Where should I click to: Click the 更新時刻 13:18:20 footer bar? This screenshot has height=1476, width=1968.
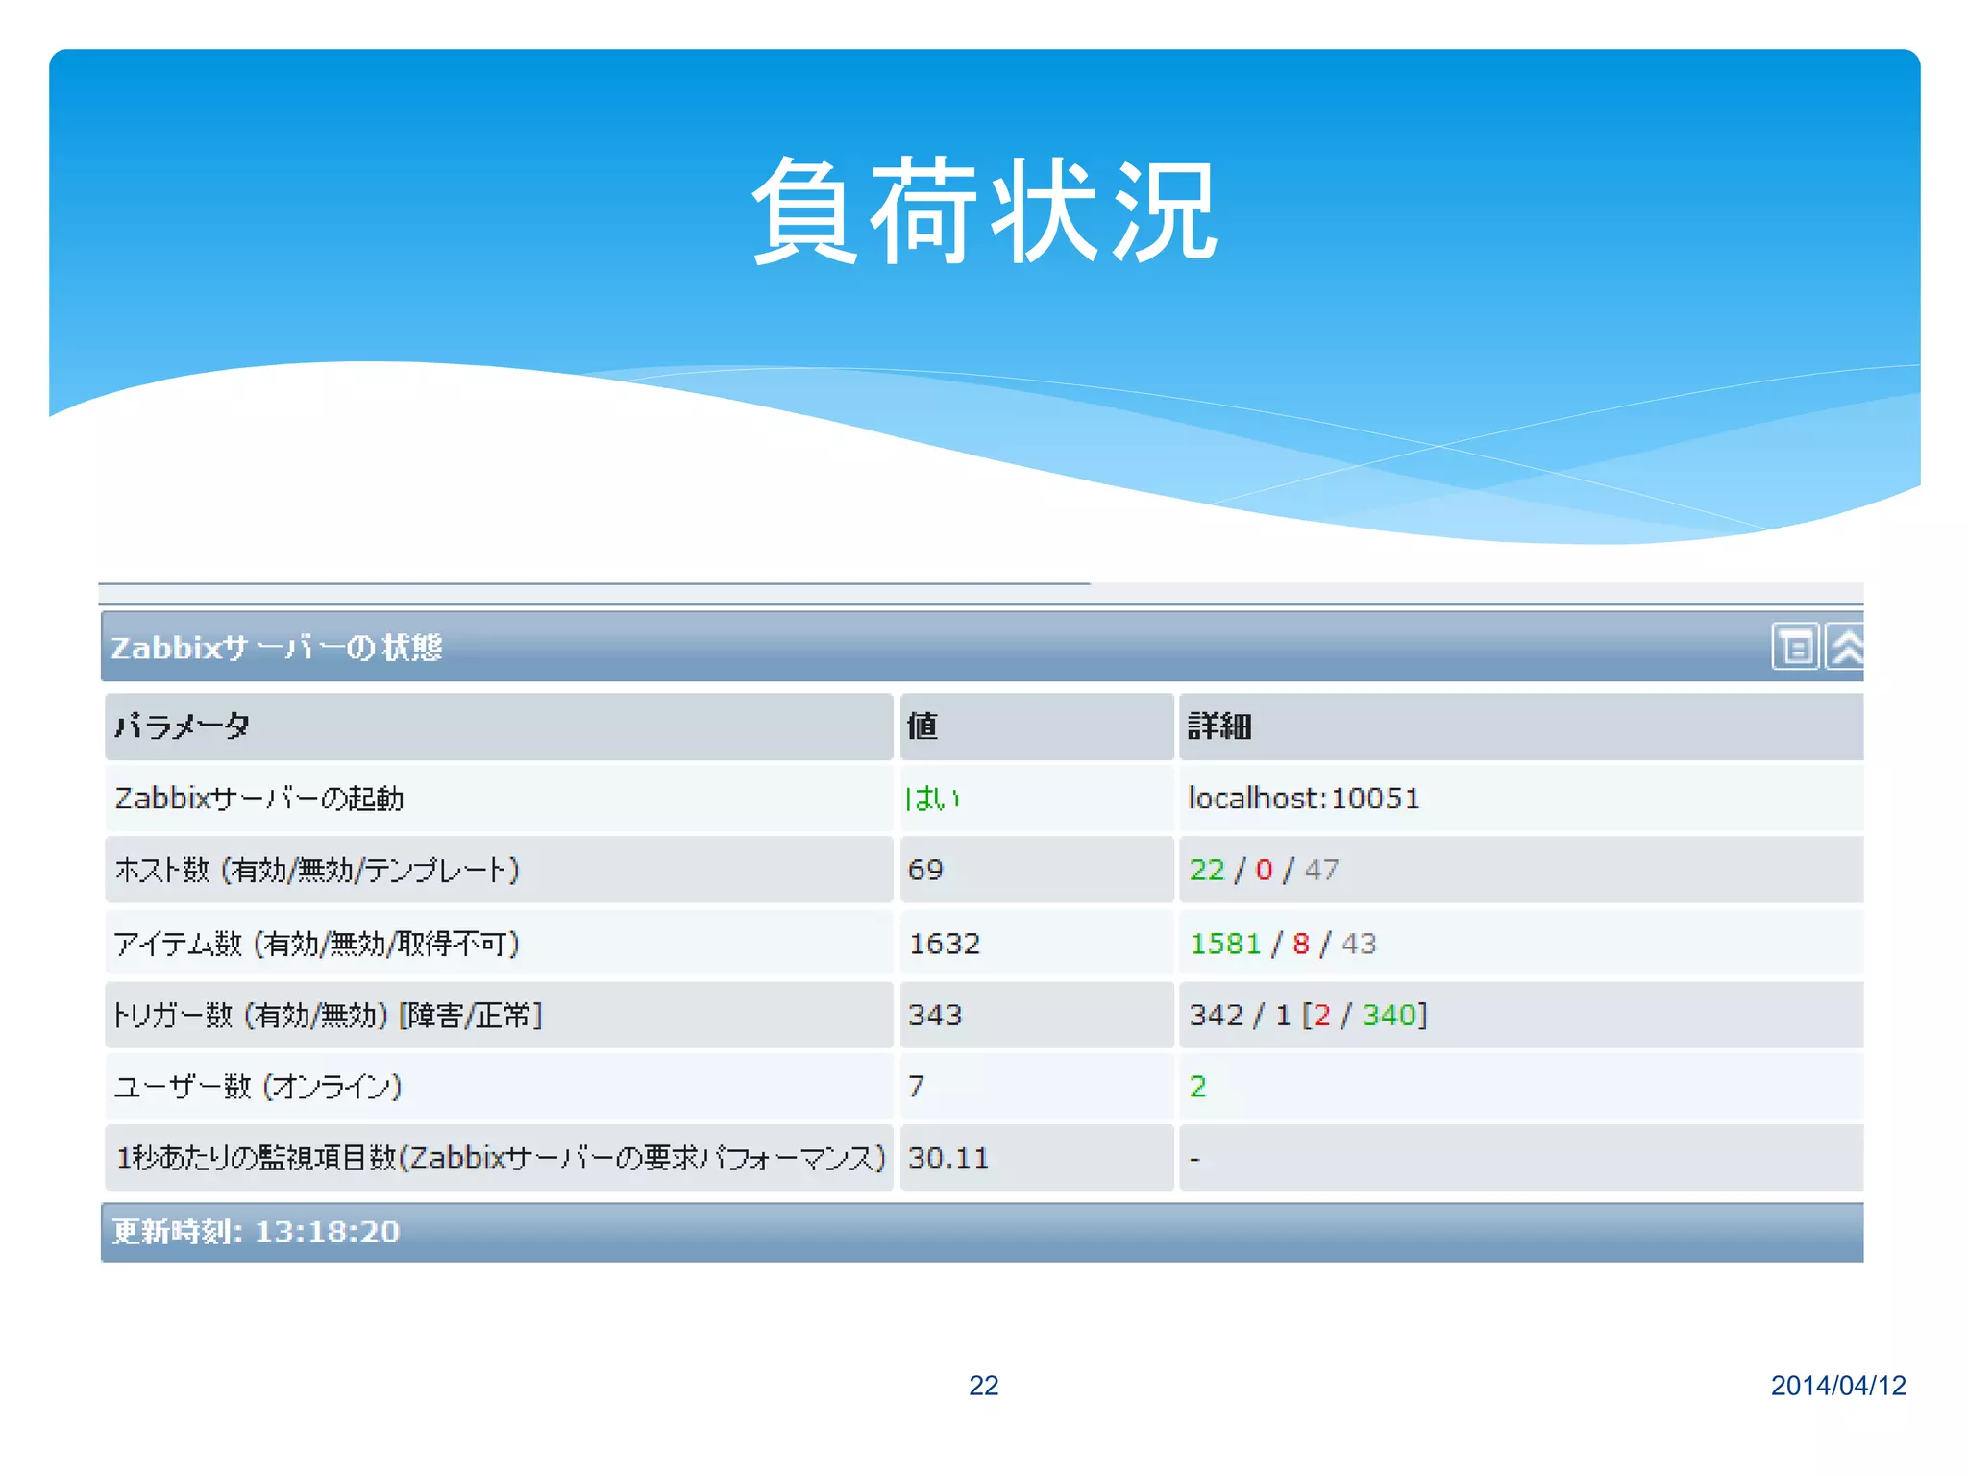click(x=257, y=1231)
